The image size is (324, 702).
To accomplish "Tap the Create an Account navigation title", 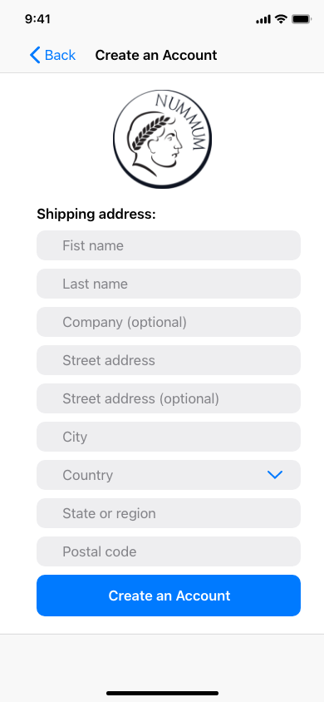I will pos(156,55).
